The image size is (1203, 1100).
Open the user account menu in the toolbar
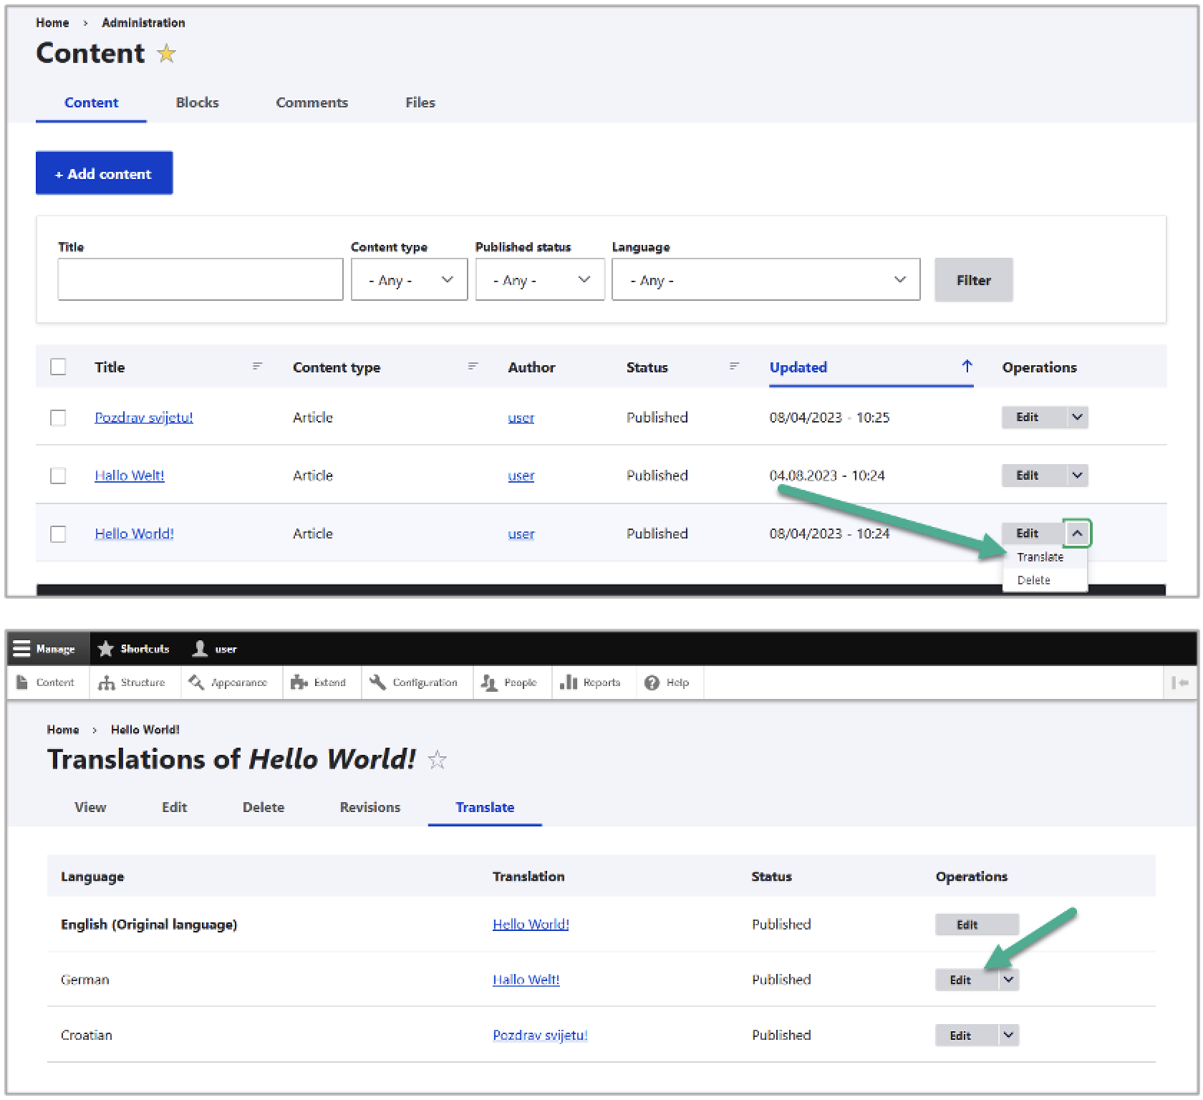214,649
